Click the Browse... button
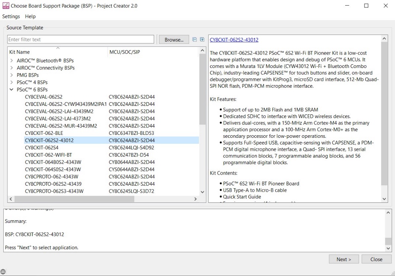This screenshot has width=395, height=276. pos(174,40)
